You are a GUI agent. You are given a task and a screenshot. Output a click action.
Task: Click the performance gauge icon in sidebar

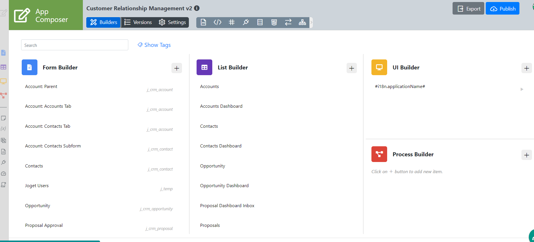tap(3, 174)
